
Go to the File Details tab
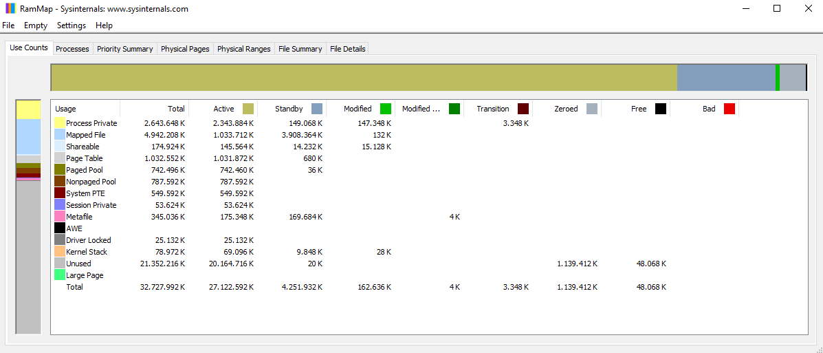click(347, 49)
